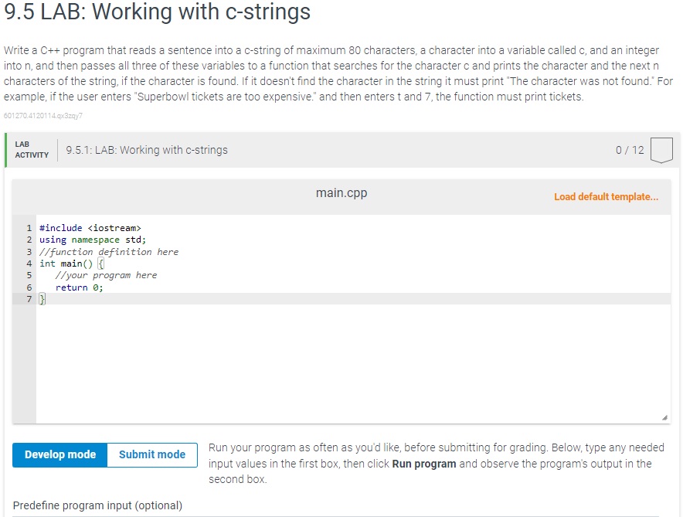Select the Develop mode tab
700x517 pixels.
tap(59, 454)
